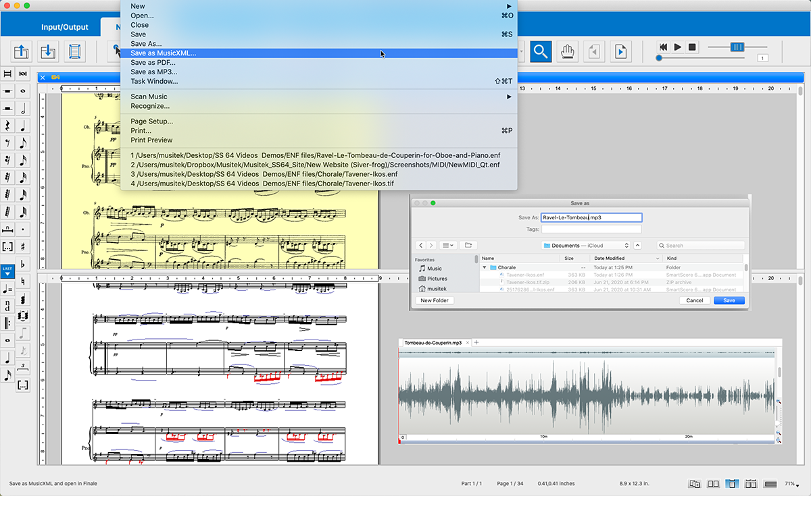
Task: Close the image document tab X
Action: (x=43, y=78)
